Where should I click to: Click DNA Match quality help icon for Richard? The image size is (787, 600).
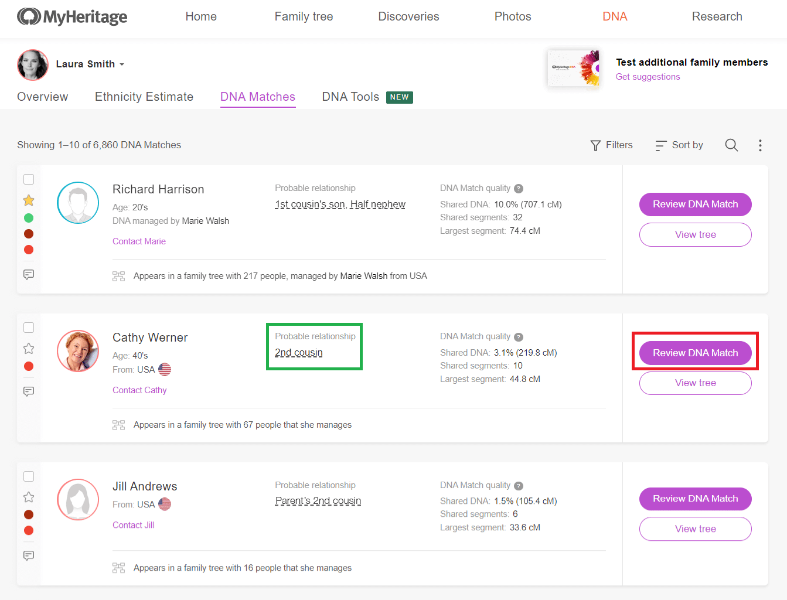point(519,189)
